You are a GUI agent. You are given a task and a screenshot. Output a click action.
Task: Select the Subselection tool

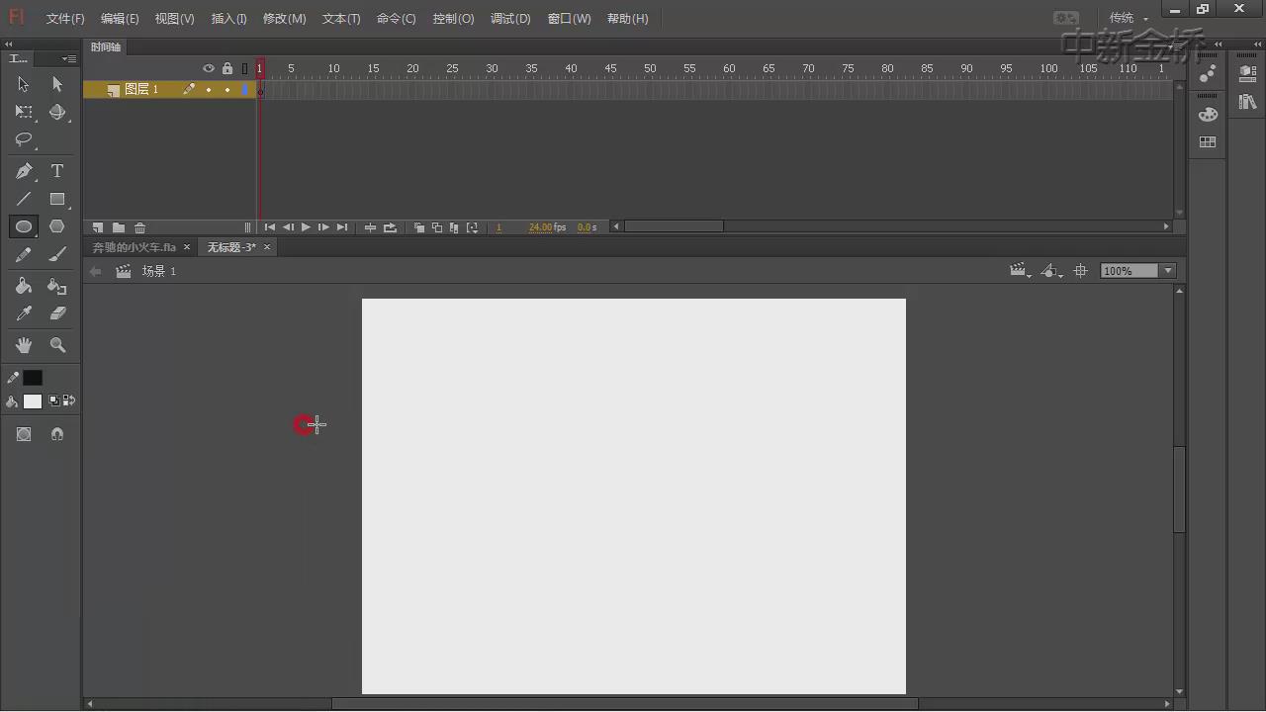tap(57, 84)
